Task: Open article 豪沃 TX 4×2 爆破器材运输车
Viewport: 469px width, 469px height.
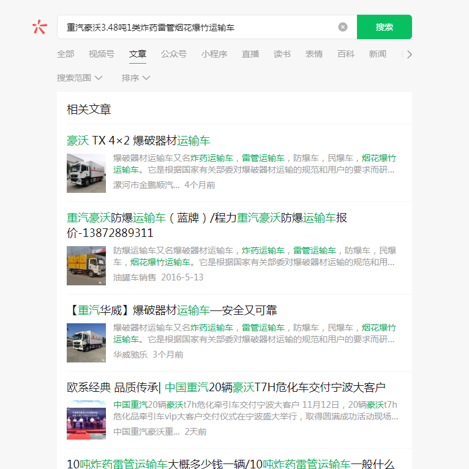Action: point(138,140)
